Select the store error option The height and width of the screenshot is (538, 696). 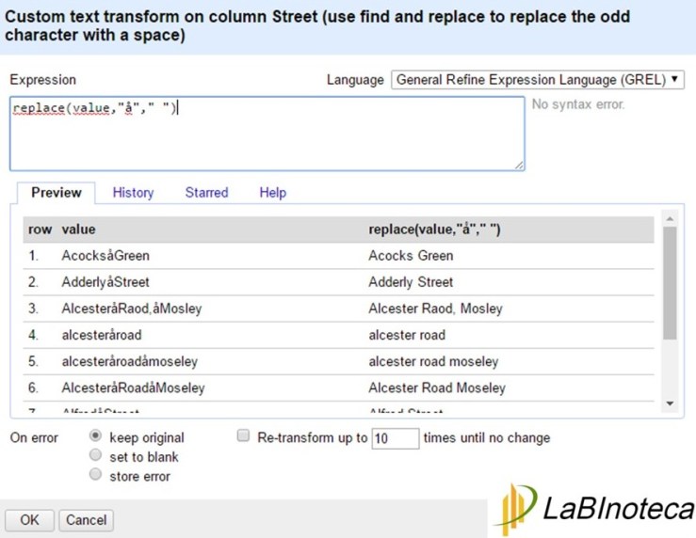(x=95, y=476)
